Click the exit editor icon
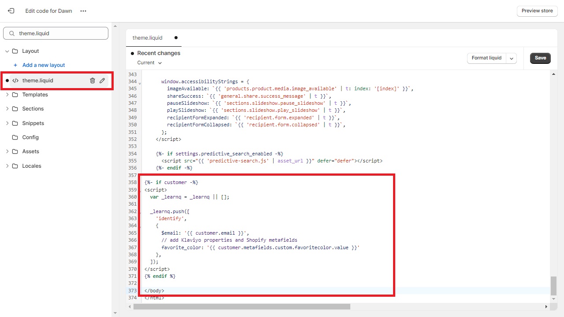This screenshot has height=317, width=564. [x=11, y=11]
